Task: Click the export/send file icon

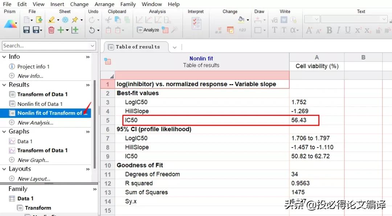Action: coord(39,20)
